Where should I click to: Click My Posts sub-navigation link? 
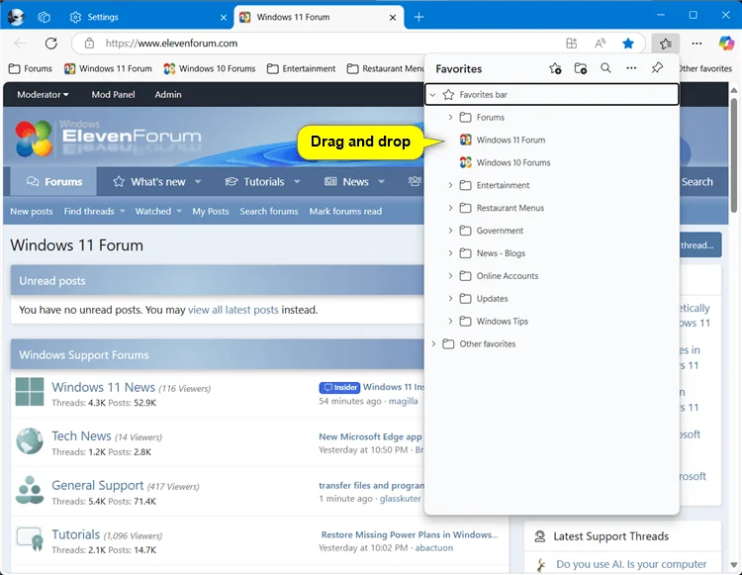tap(210, 211)
